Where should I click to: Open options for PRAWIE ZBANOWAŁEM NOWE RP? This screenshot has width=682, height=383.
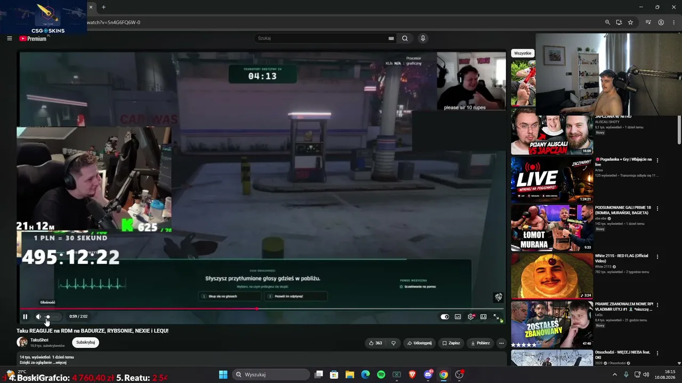(x=657, y=305)
